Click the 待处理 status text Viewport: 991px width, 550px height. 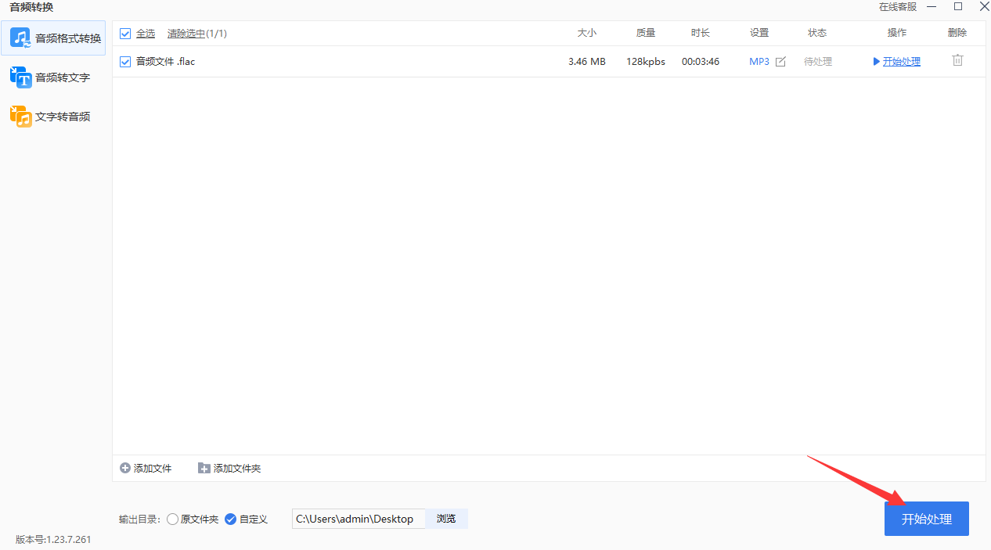pyautogui.click(x=818, y=62)
